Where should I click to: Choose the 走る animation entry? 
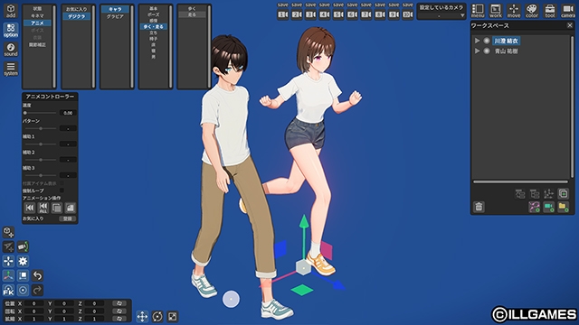click(192, 14)
